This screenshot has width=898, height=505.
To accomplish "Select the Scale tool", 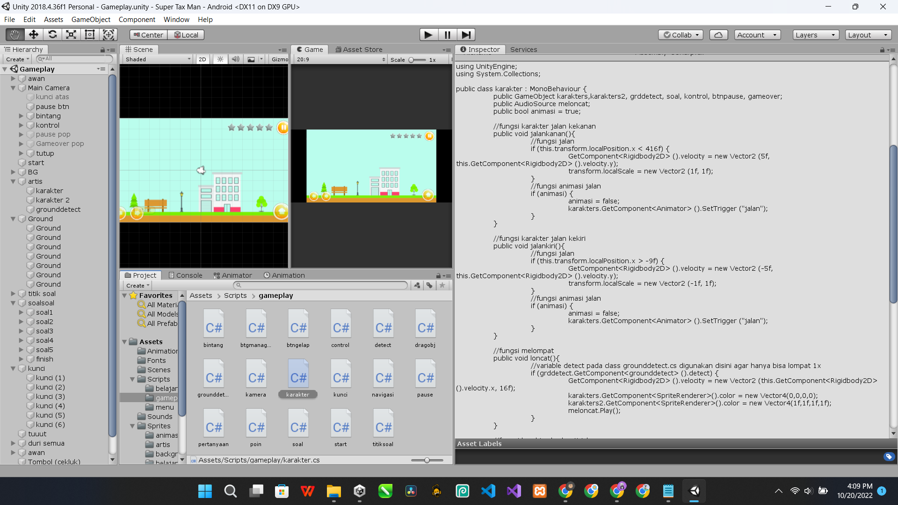I will 71,35.
